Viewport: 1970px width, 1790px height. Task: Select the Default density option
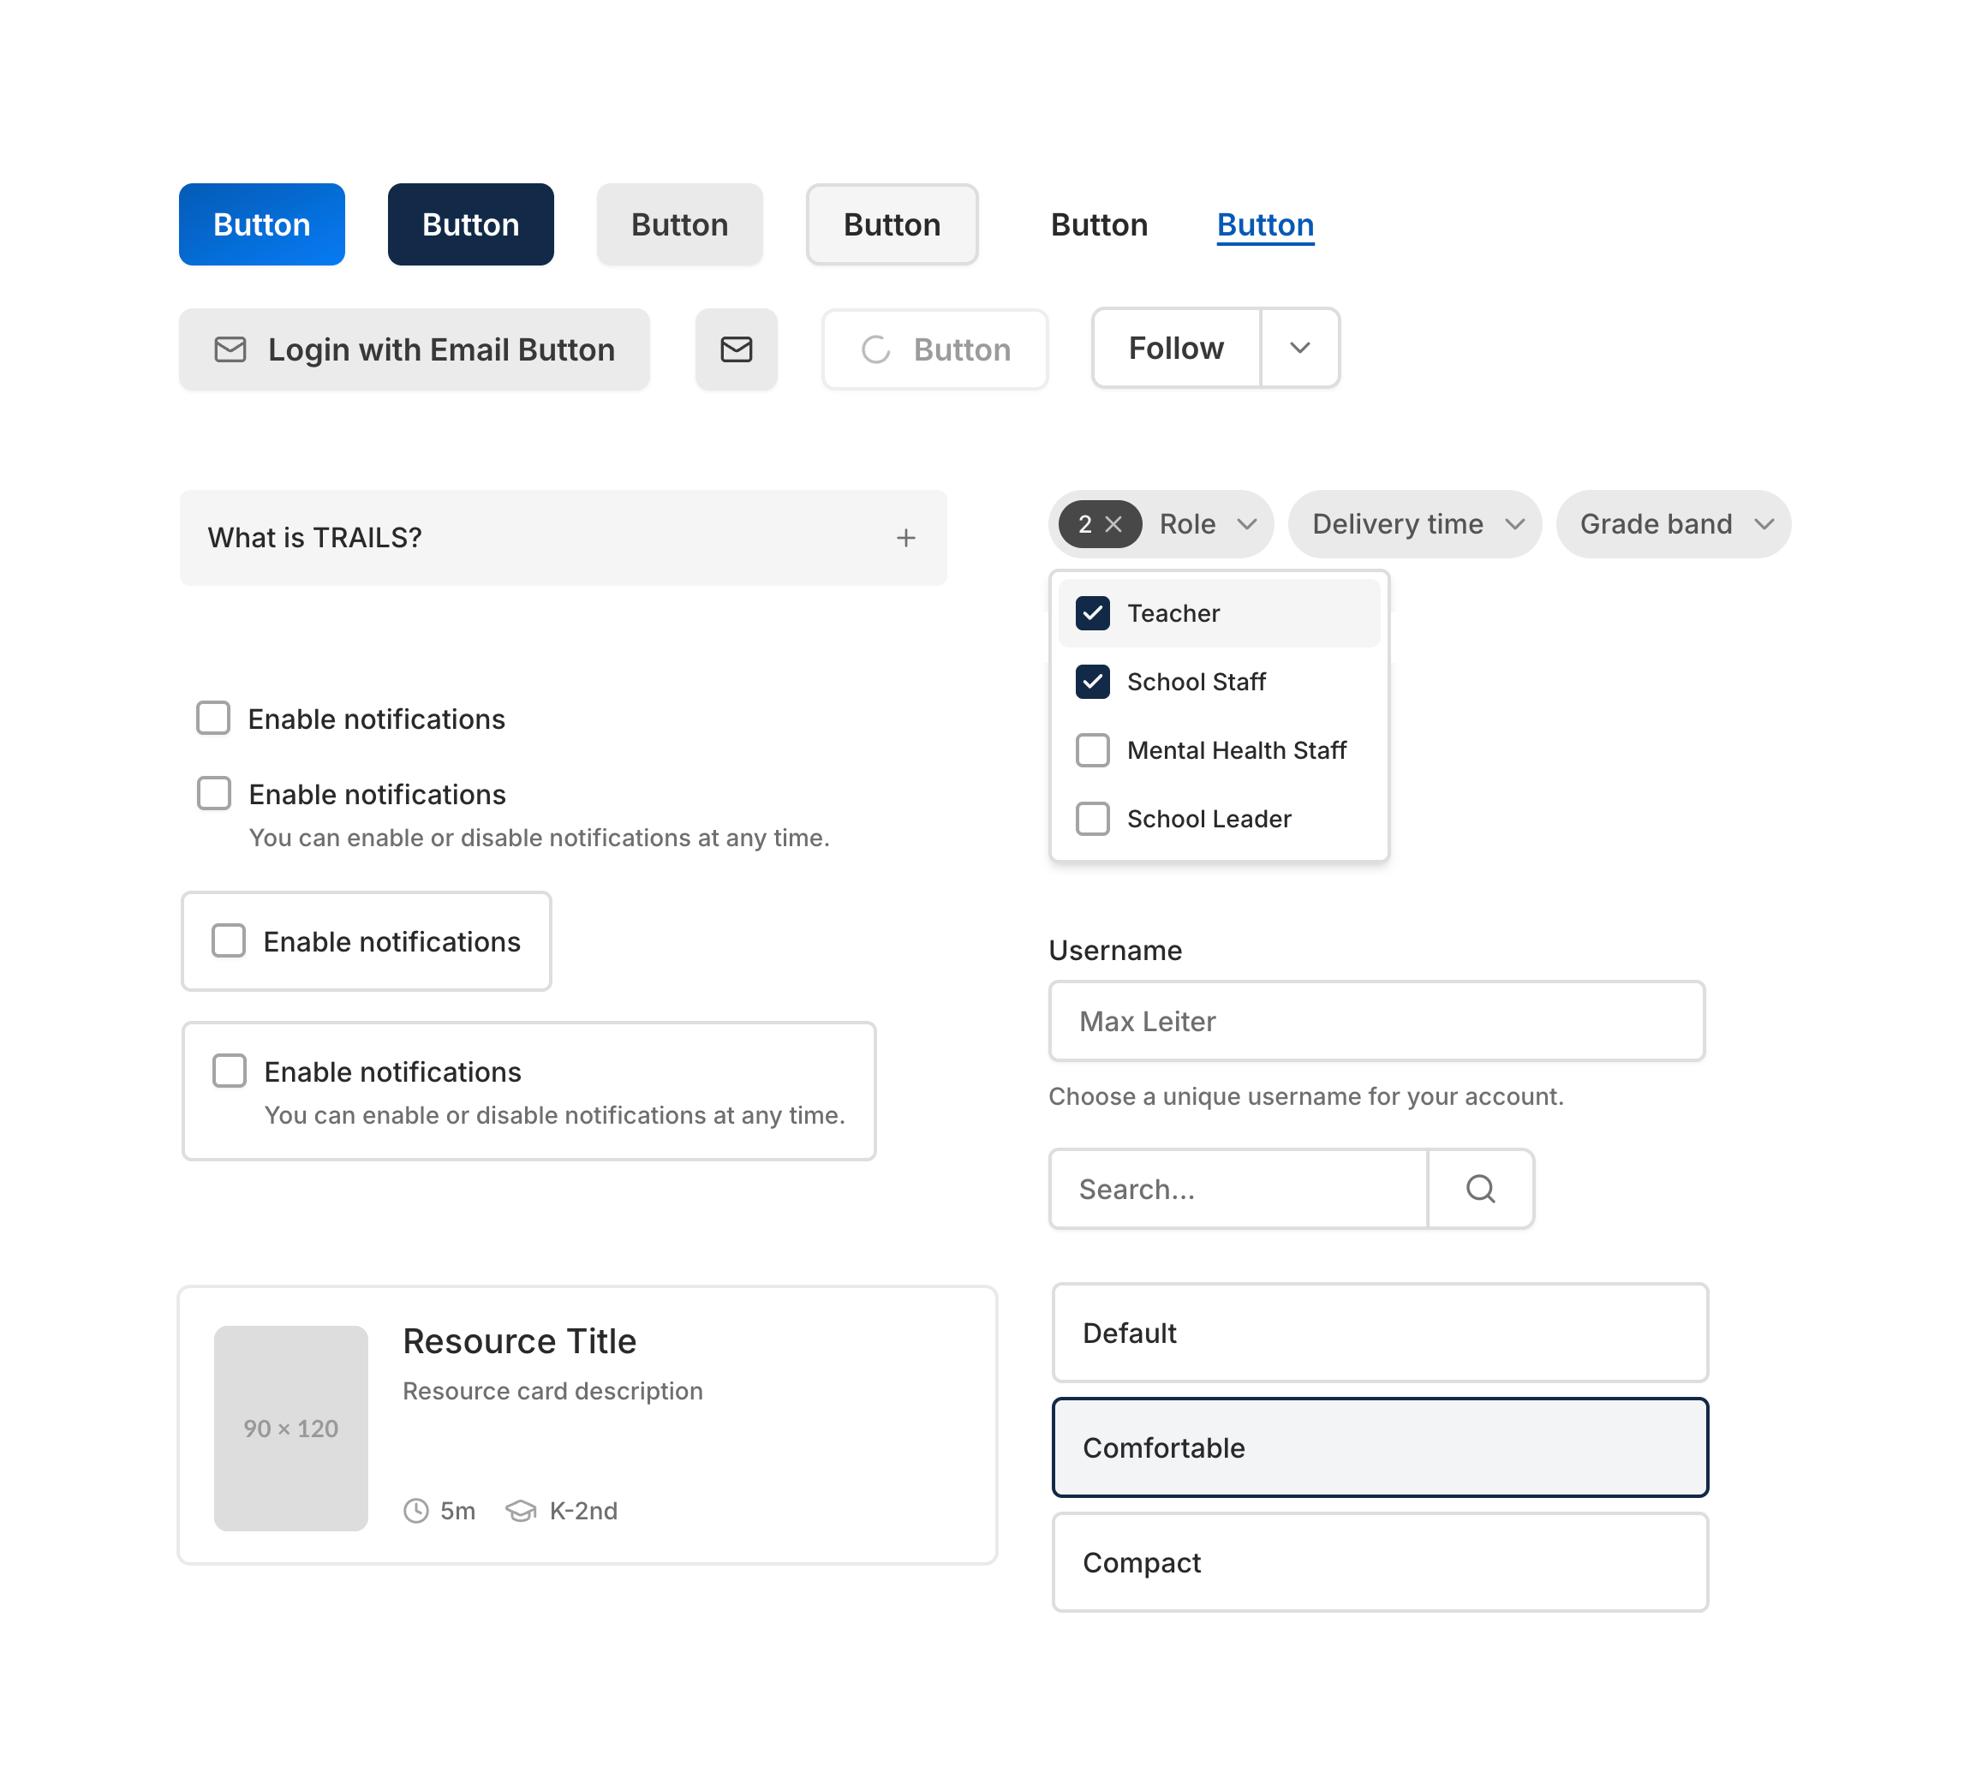tap(1380, 1333)
